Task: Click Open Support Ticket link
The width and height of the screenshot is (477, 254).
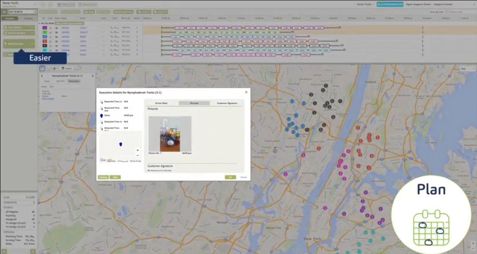Action: tap(418, 4)
